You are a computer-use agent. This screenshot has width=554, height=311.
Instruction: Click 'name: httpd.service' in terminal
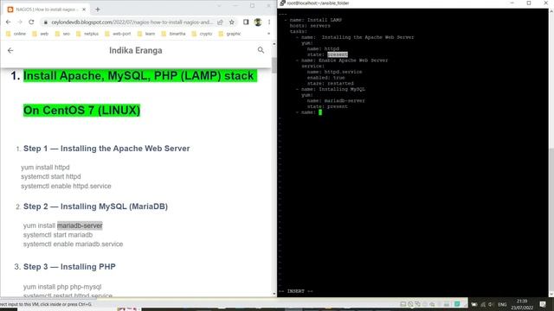point(334,72)
